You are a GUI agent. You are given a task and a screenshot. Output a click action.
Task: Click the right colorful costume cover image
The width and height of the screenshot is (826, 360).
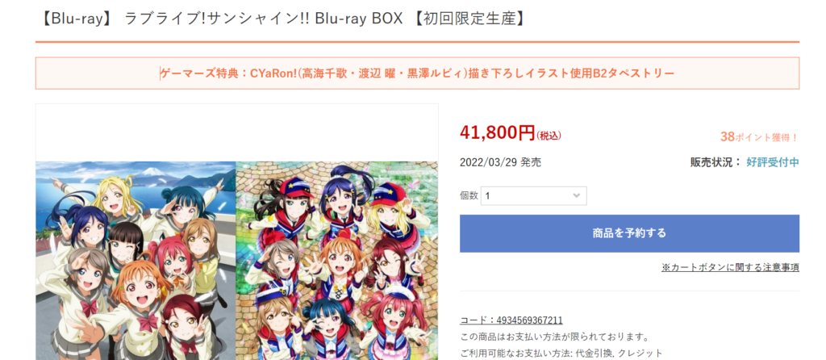(x=336, y=261)
